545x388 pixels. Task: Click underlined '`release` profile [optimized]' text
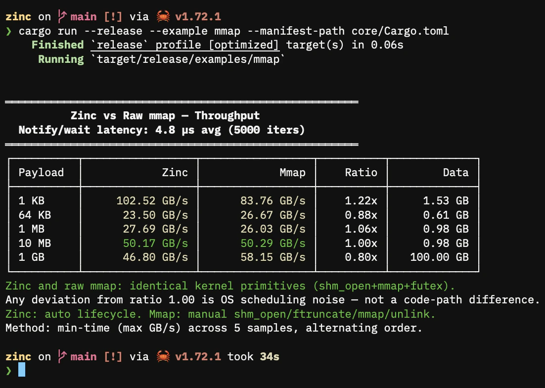pyautogui.click(x=185, y=45)
